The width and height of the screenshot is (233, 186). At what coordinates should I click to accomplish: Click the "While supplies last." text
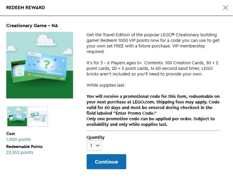106,85
